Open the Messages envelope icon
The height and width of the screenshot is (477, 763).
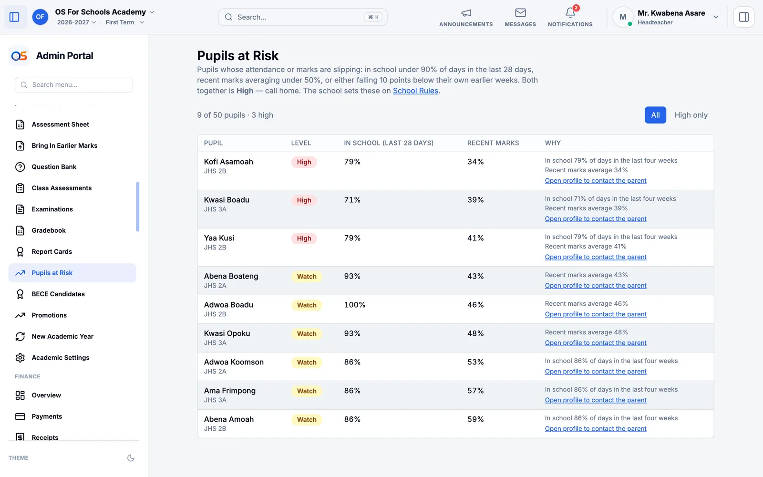click(520, 13)
